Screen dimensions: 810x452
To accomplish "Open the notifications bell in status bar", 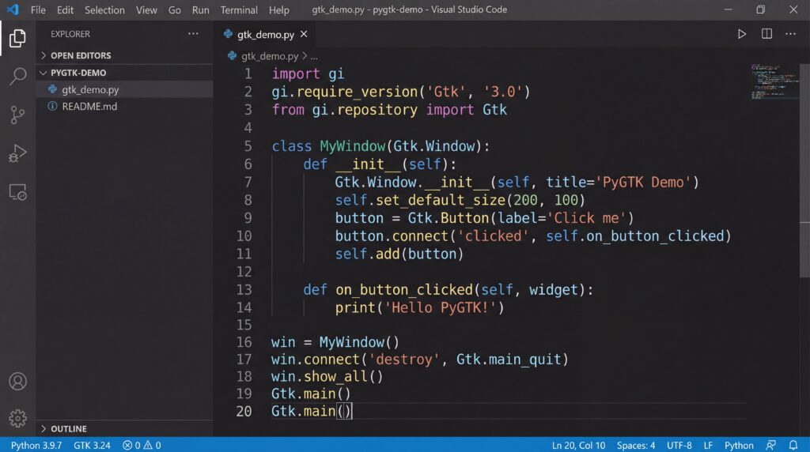I will click(793, 445).
